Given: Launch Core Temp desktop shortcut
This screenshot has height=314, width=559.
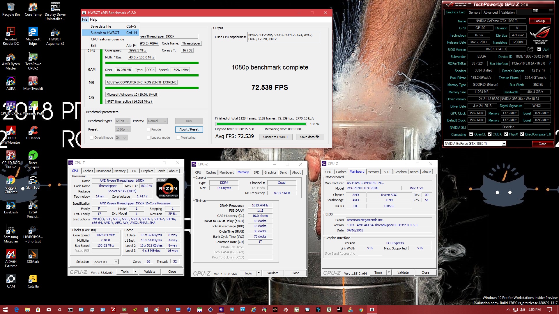Looking at the screenshot, I should [33, 10].
